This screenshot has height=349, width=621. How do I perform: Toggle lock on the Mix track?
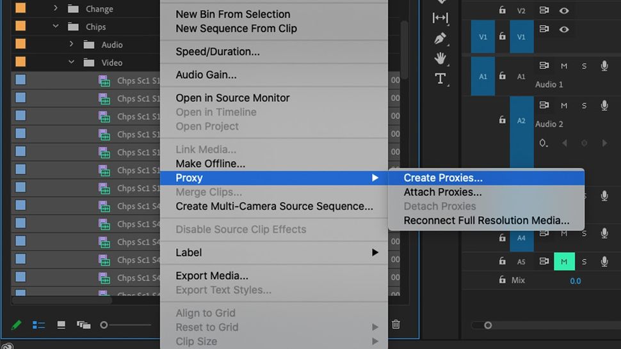point(502,280)
